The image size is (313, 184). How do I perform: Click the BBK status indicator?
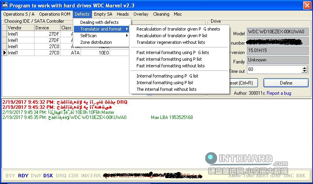301,176
